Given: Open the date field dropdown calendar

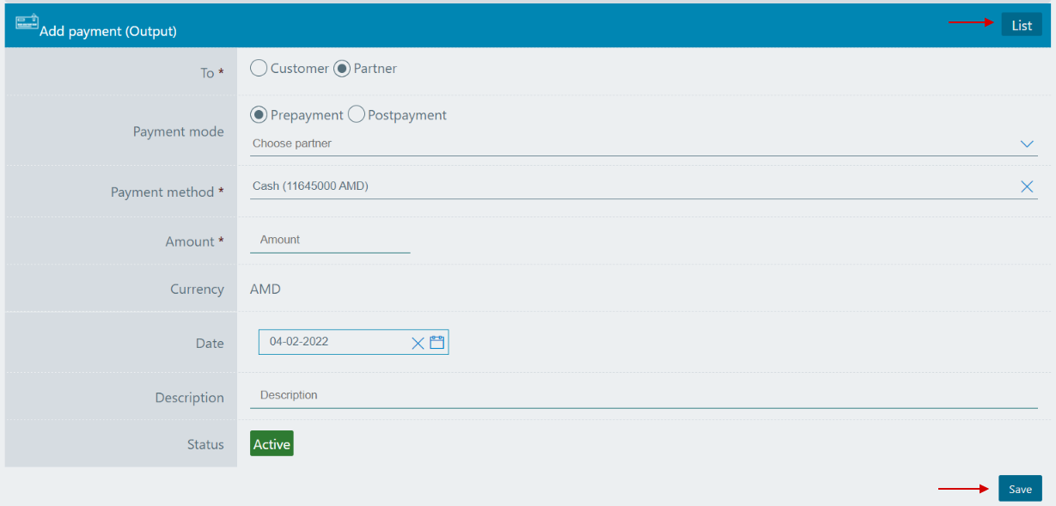Looking at the screenshot, I should coord(436,342).
